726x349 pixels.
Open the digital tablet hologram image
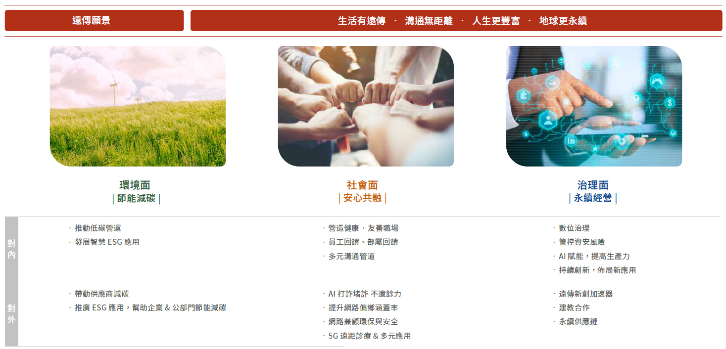pos(594,106)
